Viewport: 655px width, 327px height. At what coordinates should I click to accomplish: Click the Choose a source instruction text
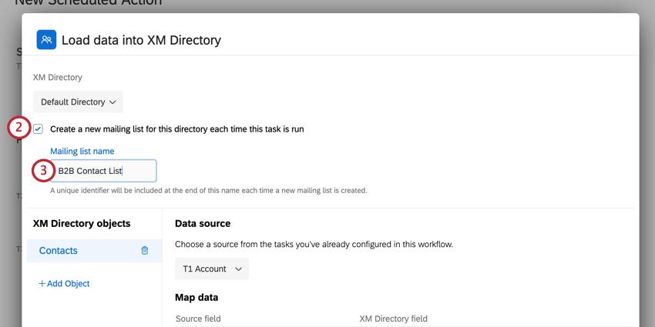point(314,245)
